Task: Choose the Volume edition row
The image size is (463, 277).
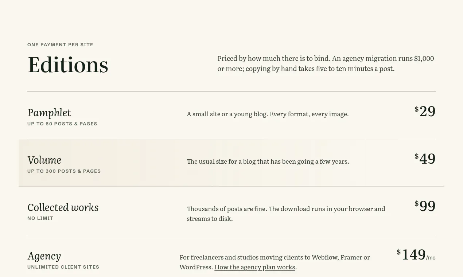Action: [231, 163]
